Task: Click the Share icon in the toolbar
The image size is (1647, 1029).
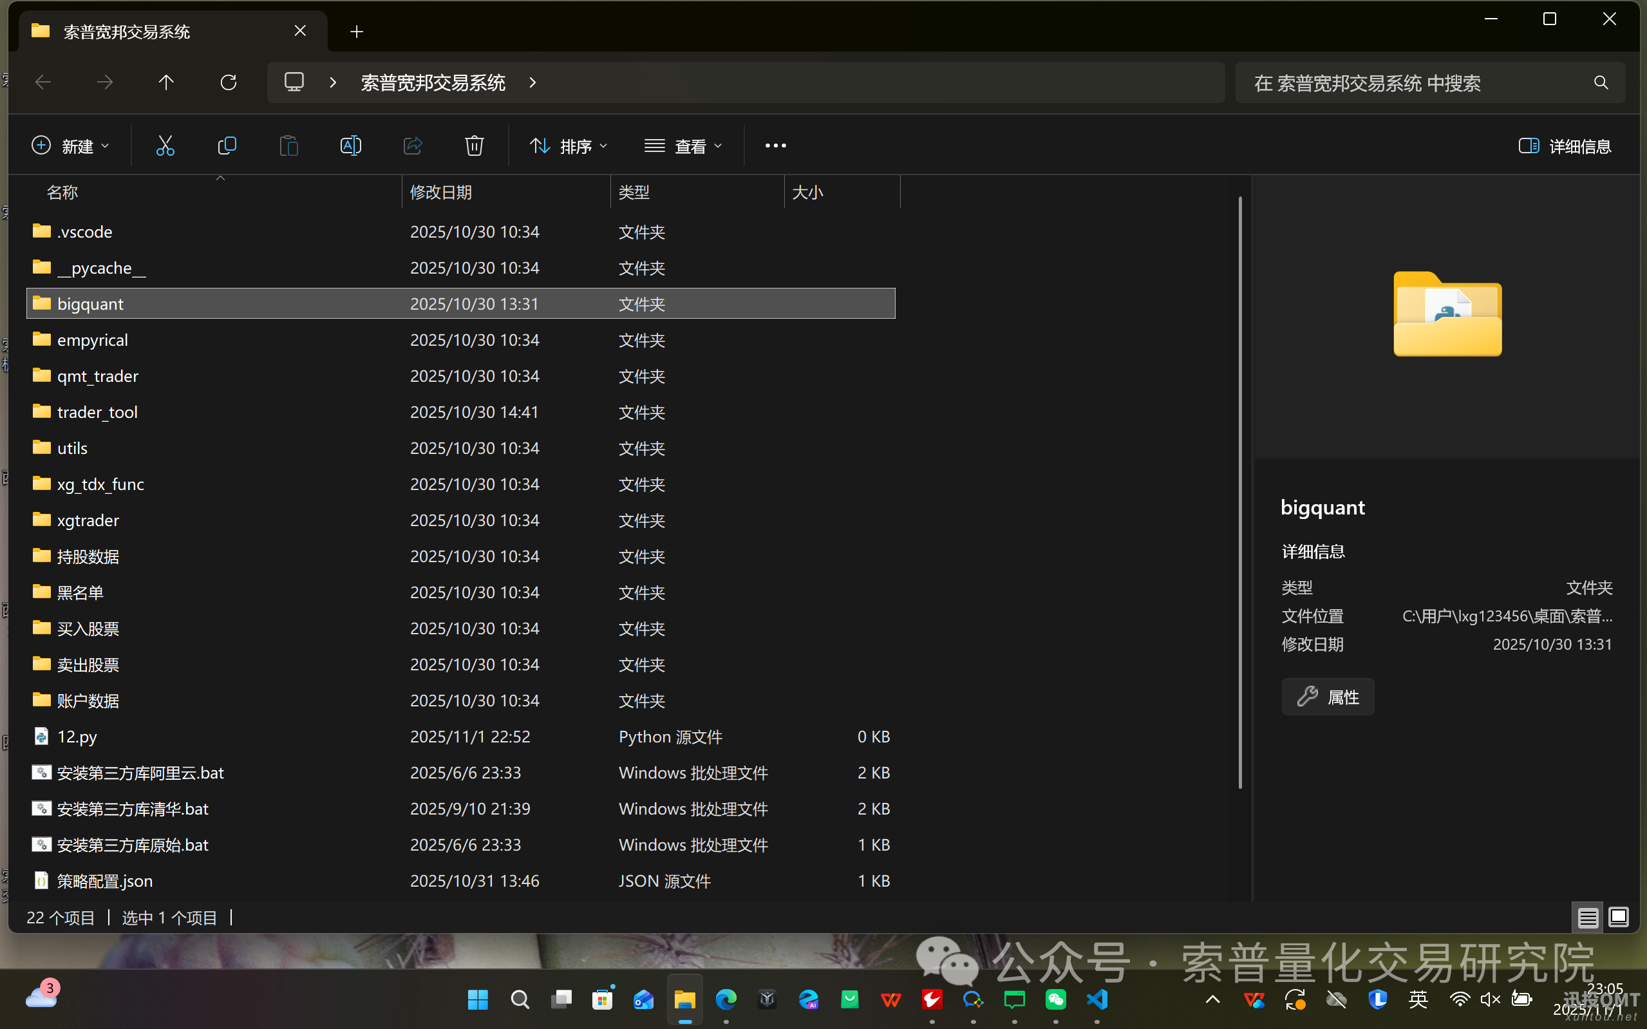Action: (413, 145)
